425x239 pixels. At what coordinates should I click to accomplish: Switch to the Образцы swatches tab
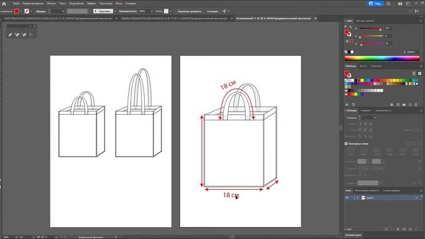coord(351,66)
